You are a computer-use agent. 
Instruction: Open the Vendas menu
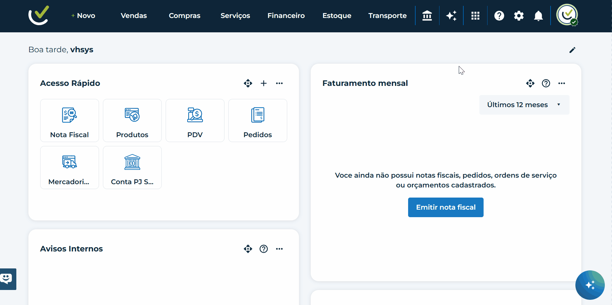point(134,16)
